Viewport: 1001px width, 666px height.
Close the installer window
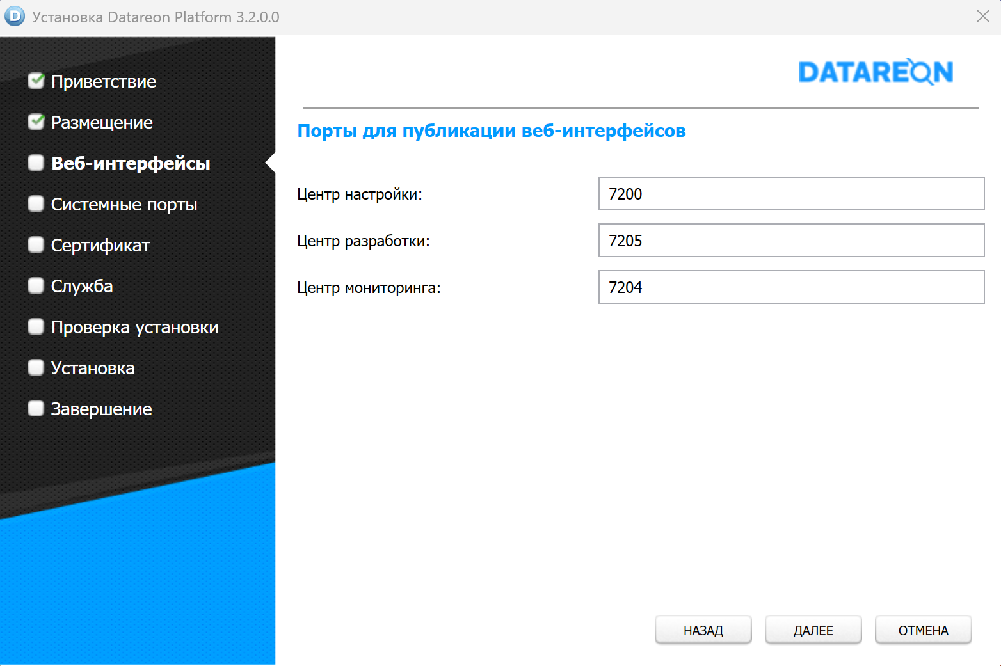982,17
